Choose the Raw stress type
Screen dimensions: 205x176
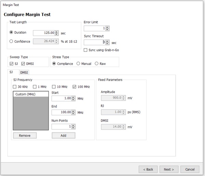(x=96, y=64)
